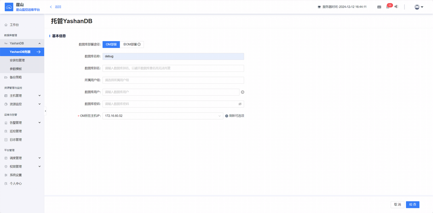Click the YashanDB logo icon in the sidebar
433x213 pixels.
pos(6,43)
